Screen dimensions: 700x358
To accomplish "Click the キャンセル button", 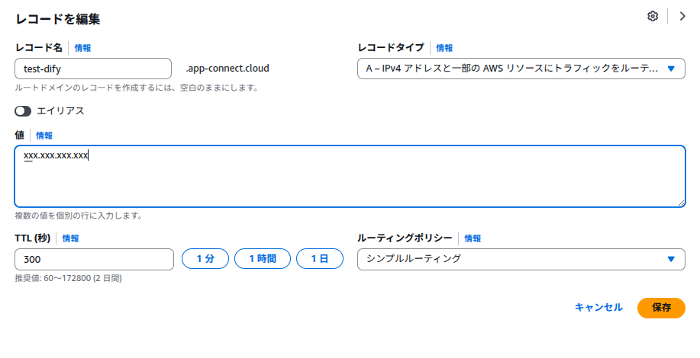I will pyautogui.click(x=598, y=308).
